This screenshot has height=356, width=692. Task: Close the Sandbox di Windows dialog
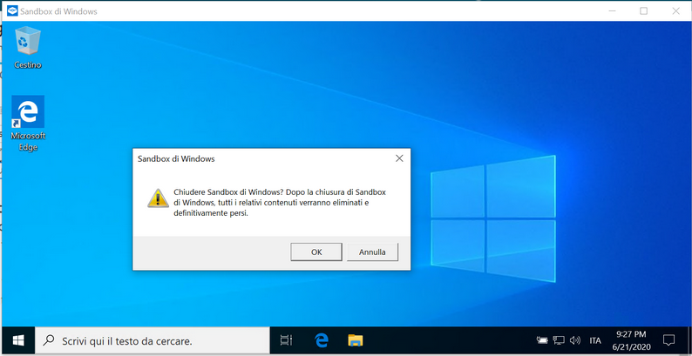[x=399, y=158]
